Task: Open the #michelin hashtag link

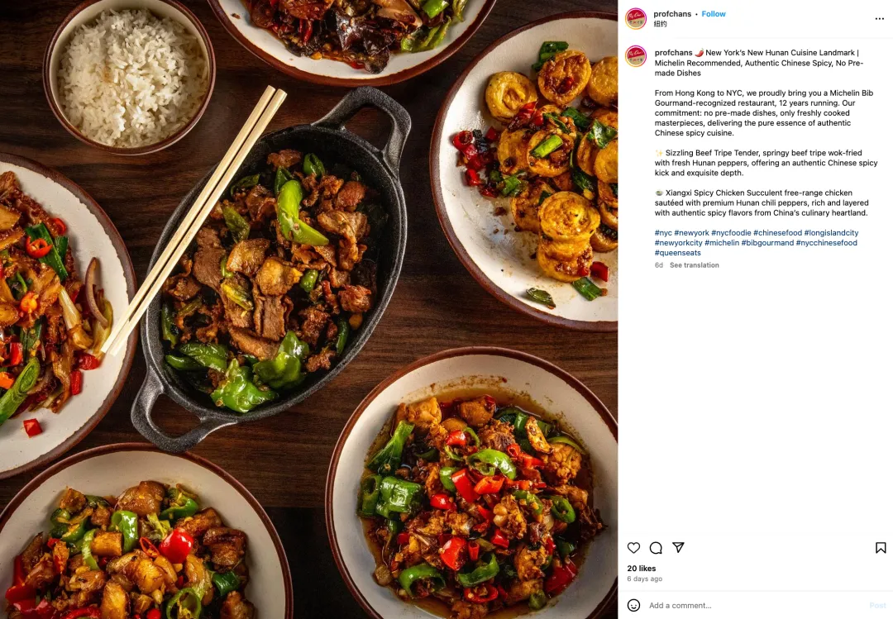Action: click(x=722, y=243)
